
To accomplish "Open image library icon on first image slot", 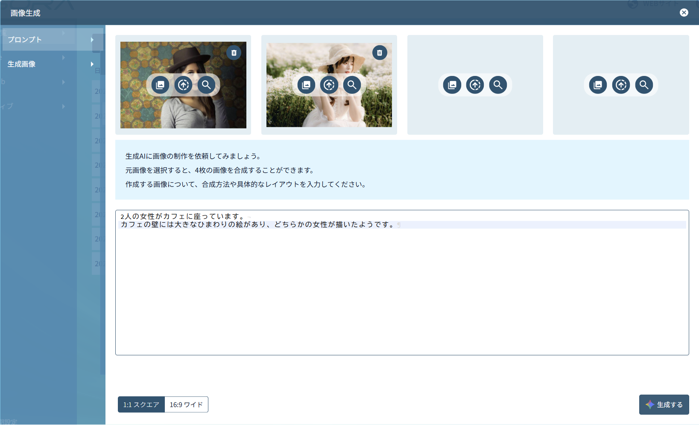I will [160, 85].
